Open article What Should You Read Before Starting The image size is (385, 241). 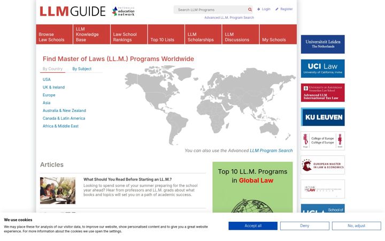coord(127,179)
